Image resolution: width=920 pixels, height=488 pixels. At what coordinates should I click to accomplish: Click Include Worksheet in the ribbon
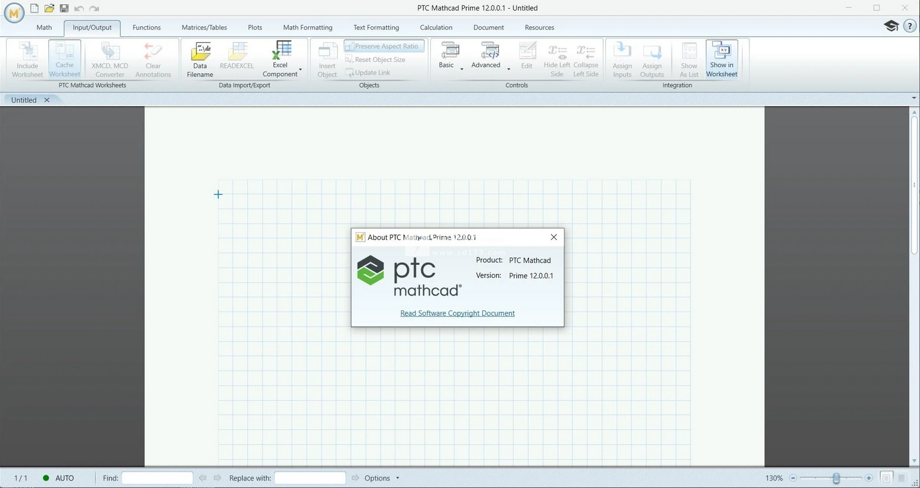(27, 59)
